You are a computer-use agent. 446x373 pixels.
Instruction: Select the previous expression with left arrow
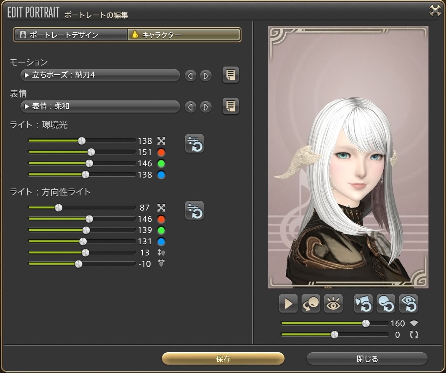[x=191, y=107]
